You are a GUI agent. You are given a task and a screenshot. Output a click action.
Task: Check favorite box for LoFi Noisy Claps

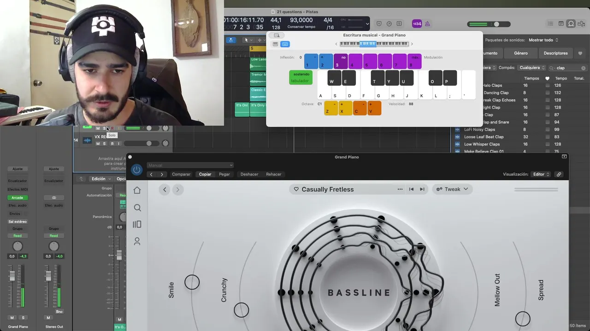[x=547, y=130]
